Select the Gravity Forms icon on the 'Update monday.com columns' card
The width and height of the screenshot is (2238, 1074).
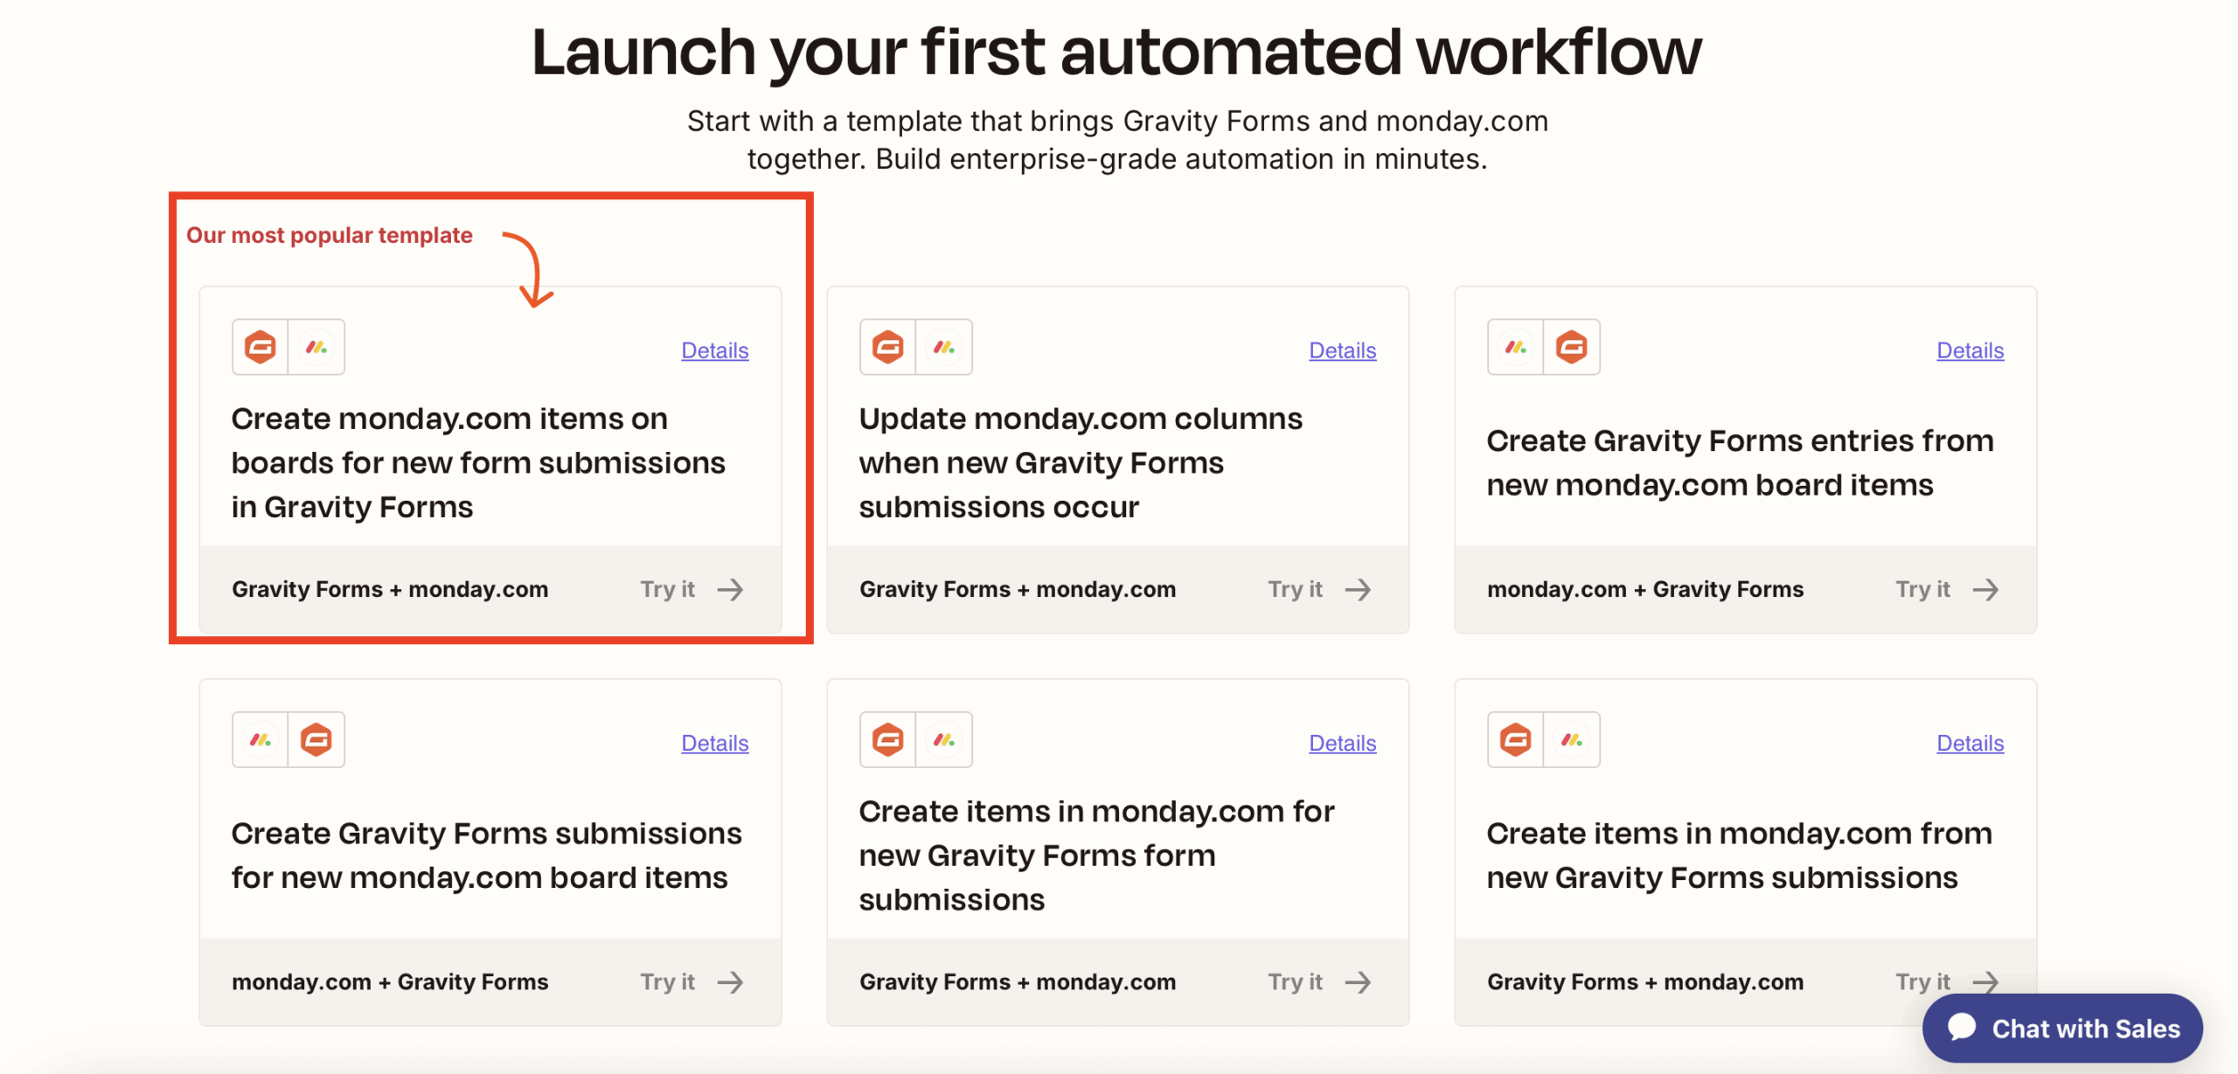coord(886,347)
